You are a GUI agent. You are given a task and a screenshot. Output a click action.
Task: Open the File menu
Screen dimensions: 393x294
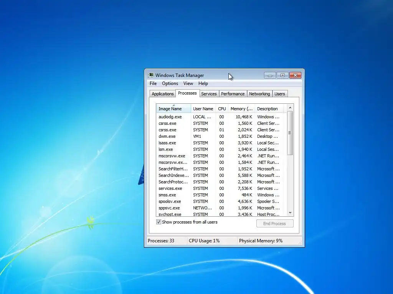(x=153, y=83)
